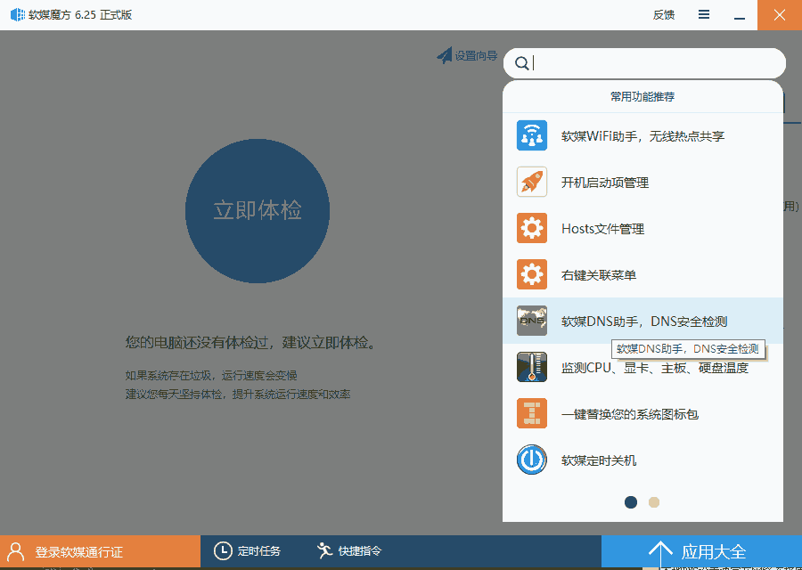Click the 常用功能推荐 header text
802x570 pixels.
[x=642, y=96]
